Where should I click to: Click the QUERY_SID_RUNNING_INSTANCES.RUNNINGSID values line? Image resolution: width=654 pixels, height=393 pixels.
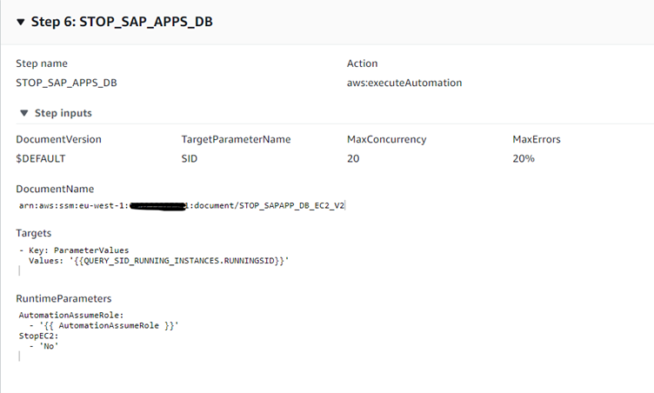point(158,261)
